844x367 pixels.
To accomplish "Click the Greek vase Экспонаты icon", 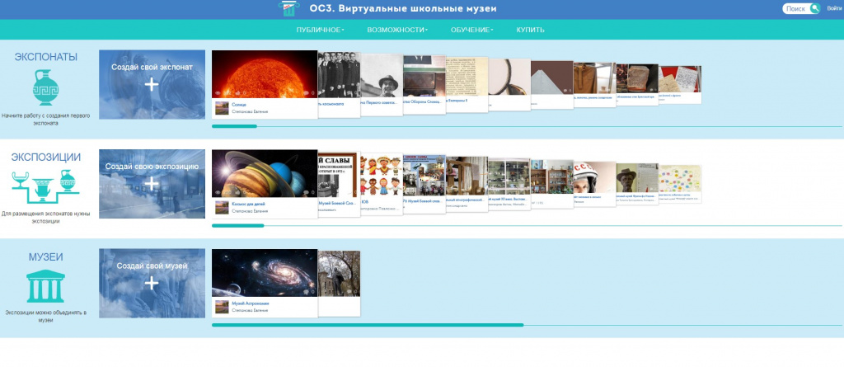I will click(46, 87).
